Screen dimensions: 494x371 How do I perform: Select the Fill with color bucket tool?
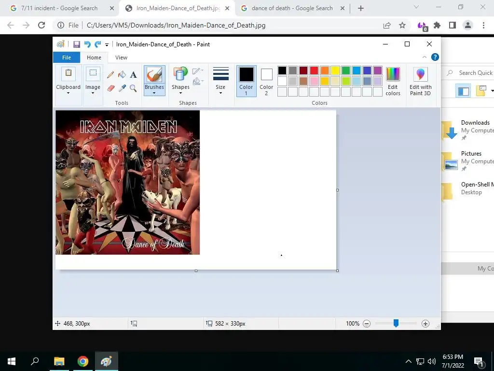point(122,74)
